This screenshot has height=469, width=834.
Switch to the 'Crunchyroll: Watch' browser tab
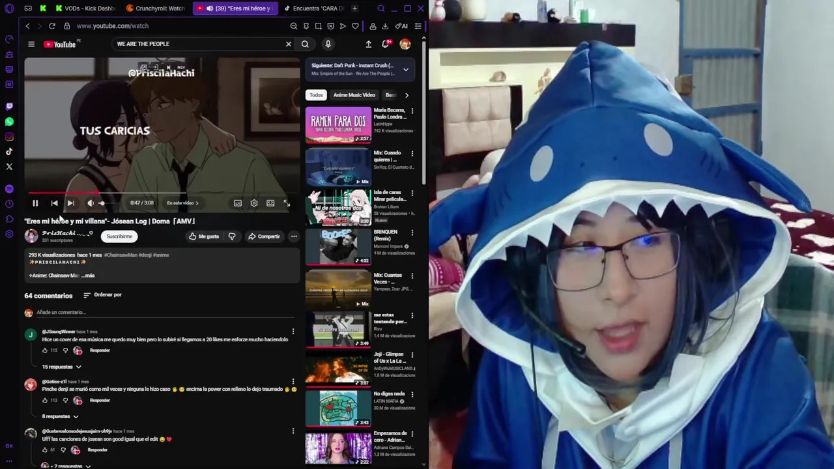(x=156, y=8)
